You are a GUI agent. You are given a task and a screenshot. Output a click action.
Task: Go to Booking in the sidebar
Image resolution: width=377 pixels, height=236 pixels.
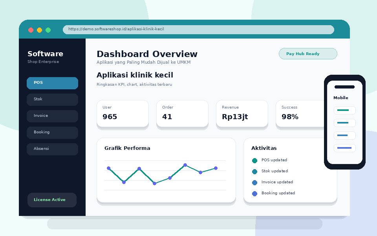pos(52,133)
